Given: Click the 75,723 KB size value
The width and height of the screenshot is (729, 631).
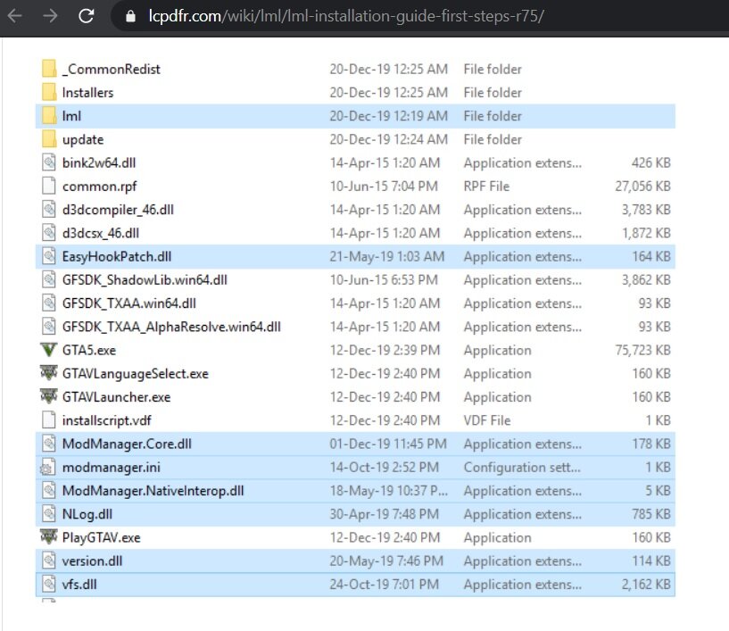Looking at the screenshot, I should (x=642, y=350).
